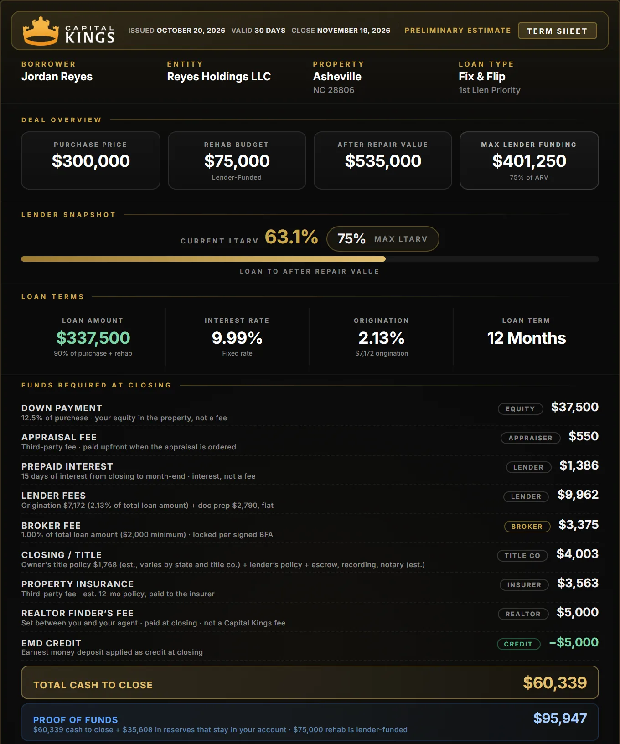Click the property insurance amount $3,563
Viewport: 620px width, 744px height.
[x=578, y=583]
